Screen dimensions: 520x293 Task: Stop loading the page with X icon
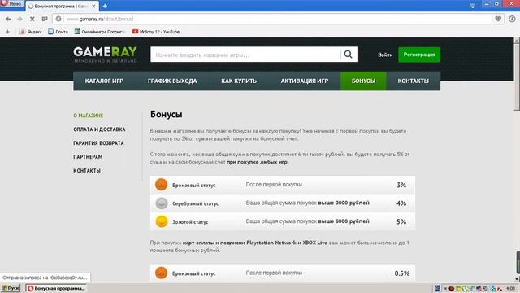[x=32, y=19]
